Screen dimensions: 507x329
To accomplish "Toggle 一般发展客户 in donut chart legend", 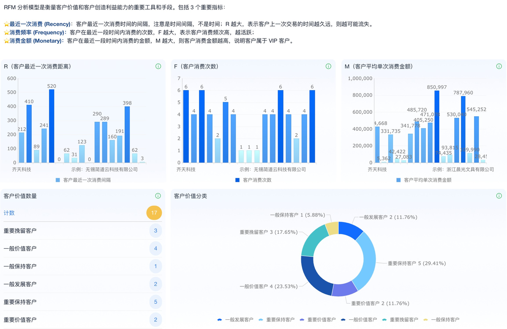I will click(x=235, y=320).
